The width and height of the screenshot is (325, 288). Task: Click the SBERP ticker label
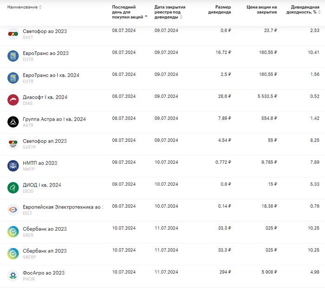tap(29, 257)
